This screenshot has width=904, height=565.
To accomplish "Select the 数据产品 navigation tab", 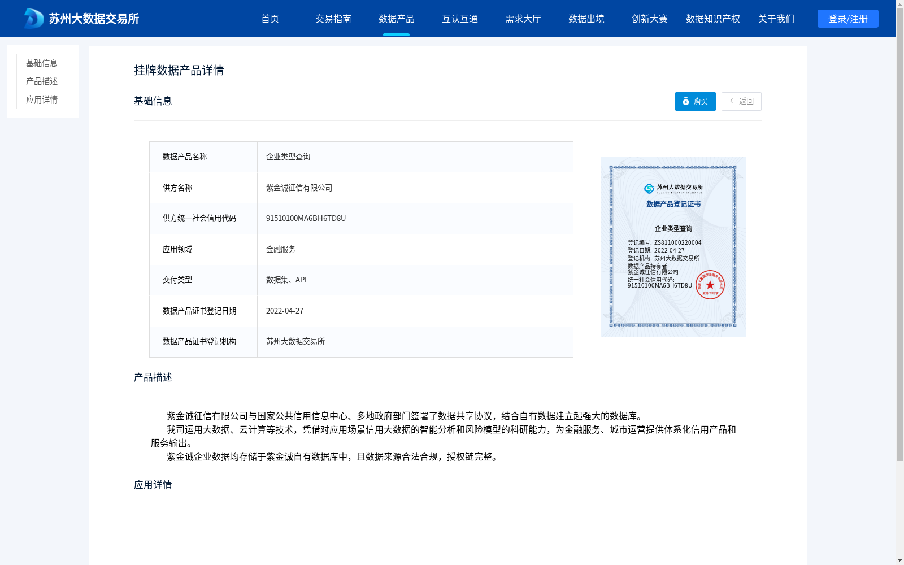I will [397, 19].
